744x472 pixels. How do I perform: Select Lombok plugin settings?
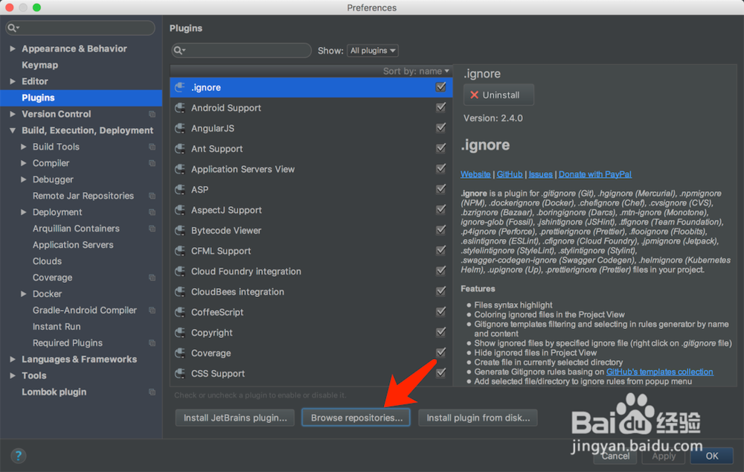point(54,392)
